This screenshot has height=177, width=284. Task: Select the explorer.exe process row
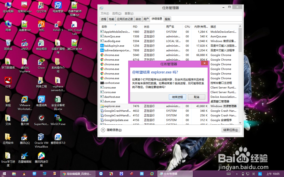click(x=169, y=106)
